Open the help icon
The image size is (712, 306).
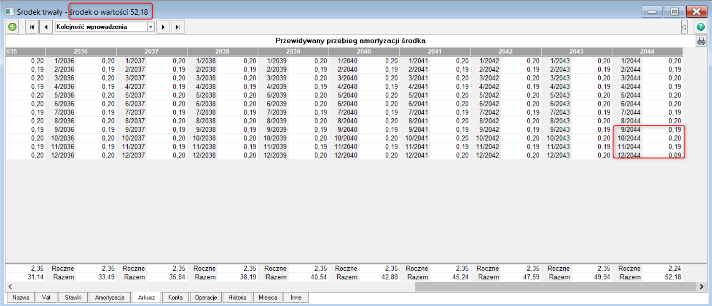pos(701,27)
